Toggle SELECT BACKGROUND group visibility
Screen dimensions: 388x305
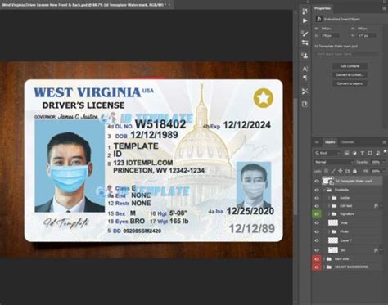coord(317,267)
